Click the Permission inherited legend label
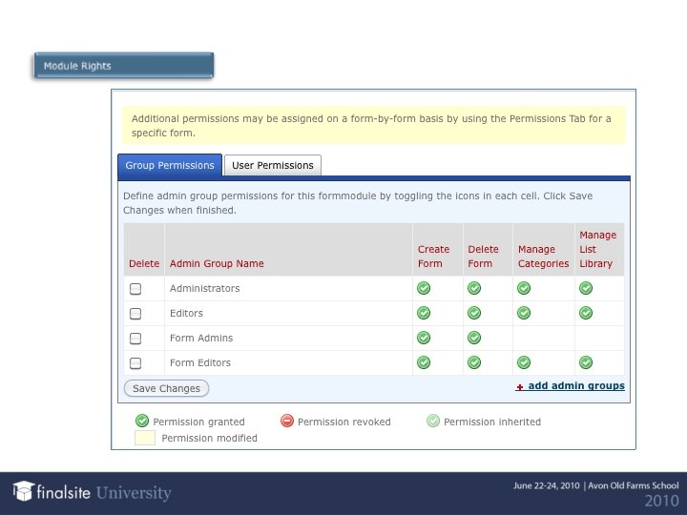 point(492,422)
